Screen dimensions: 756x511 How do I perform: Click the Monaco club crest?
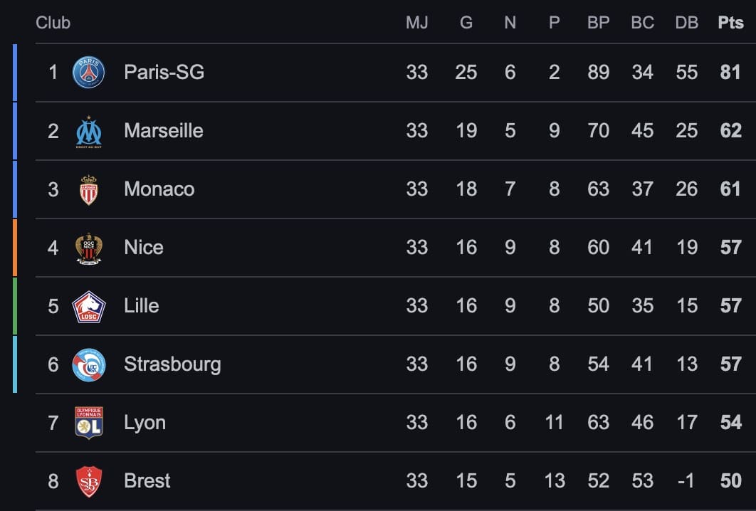click(x=89, y=190)
